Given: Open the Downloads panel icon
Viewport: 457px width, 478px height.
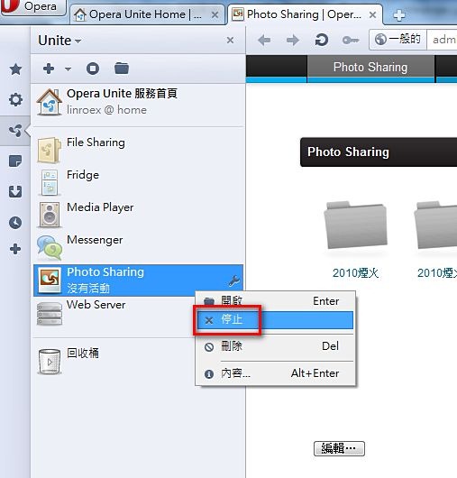Looking at the screenshot, I should pyautogui.click(x=15, y=192).
